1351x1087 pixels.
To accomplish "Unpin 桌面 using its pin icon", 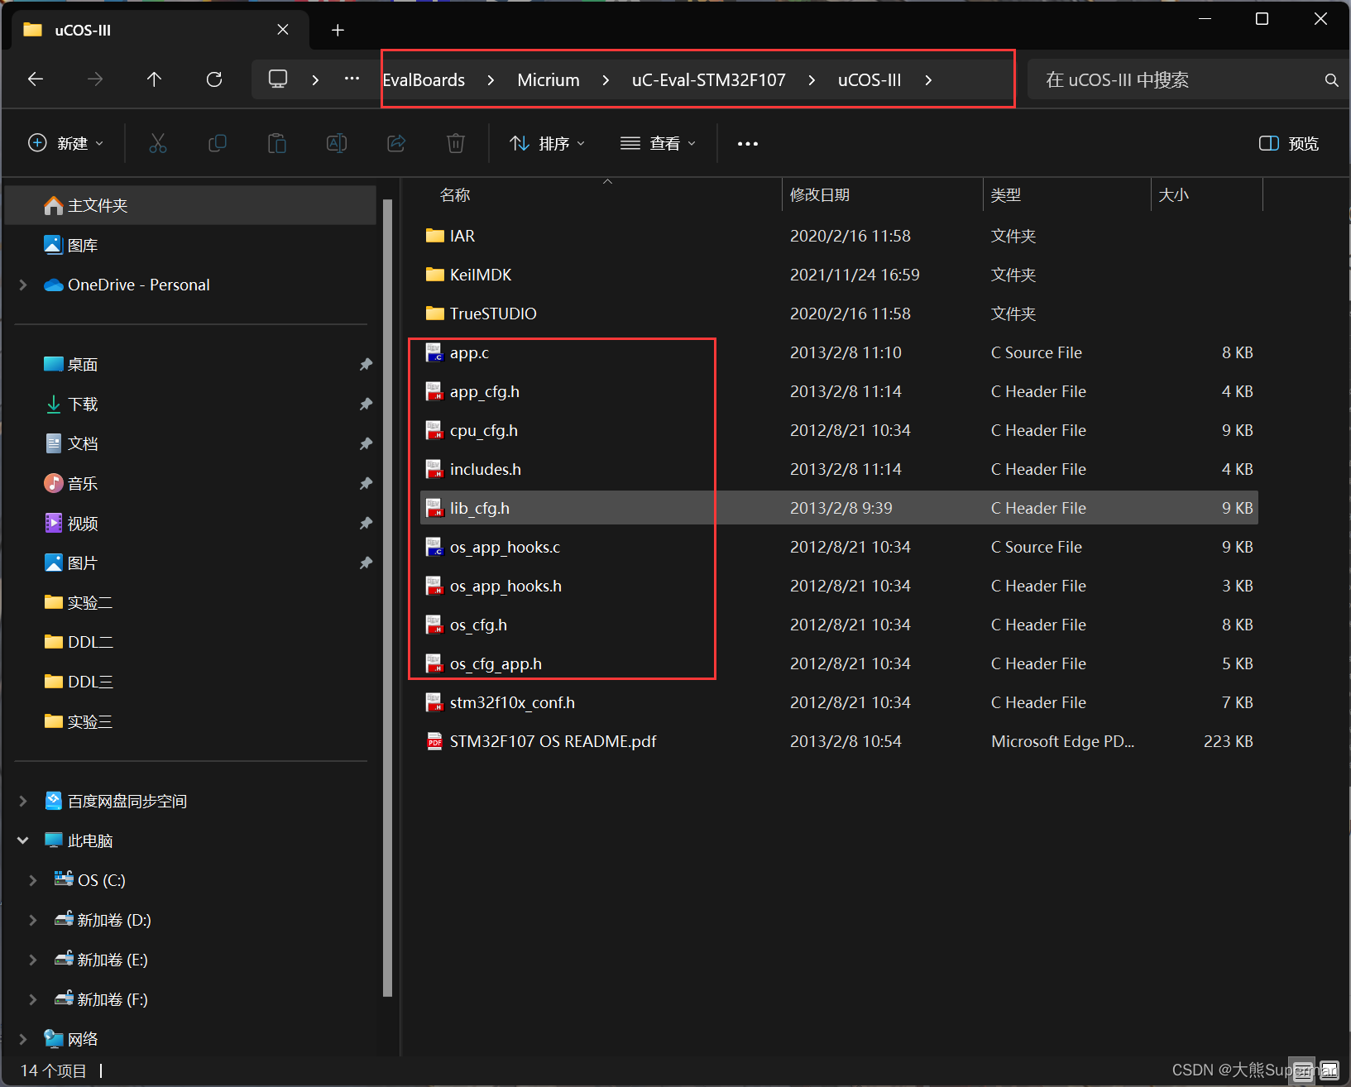I will [x=366, y=365].
